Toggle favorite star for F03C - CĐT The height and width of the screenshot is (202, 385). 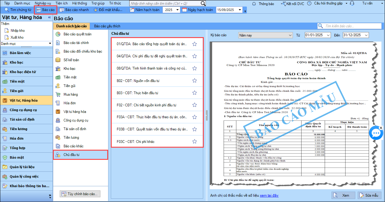point(195,141)
